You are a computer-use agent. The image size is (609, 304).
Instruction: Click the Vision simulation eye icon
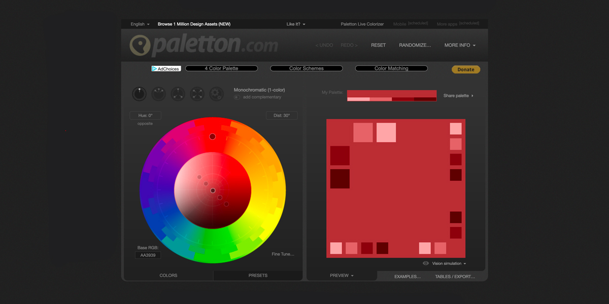pyautogui.click(x=425, y=263)
